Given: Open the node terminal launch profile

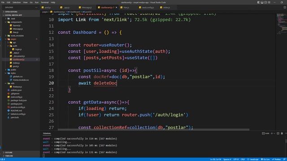Looking at the screenshot, I should point(265,134).
